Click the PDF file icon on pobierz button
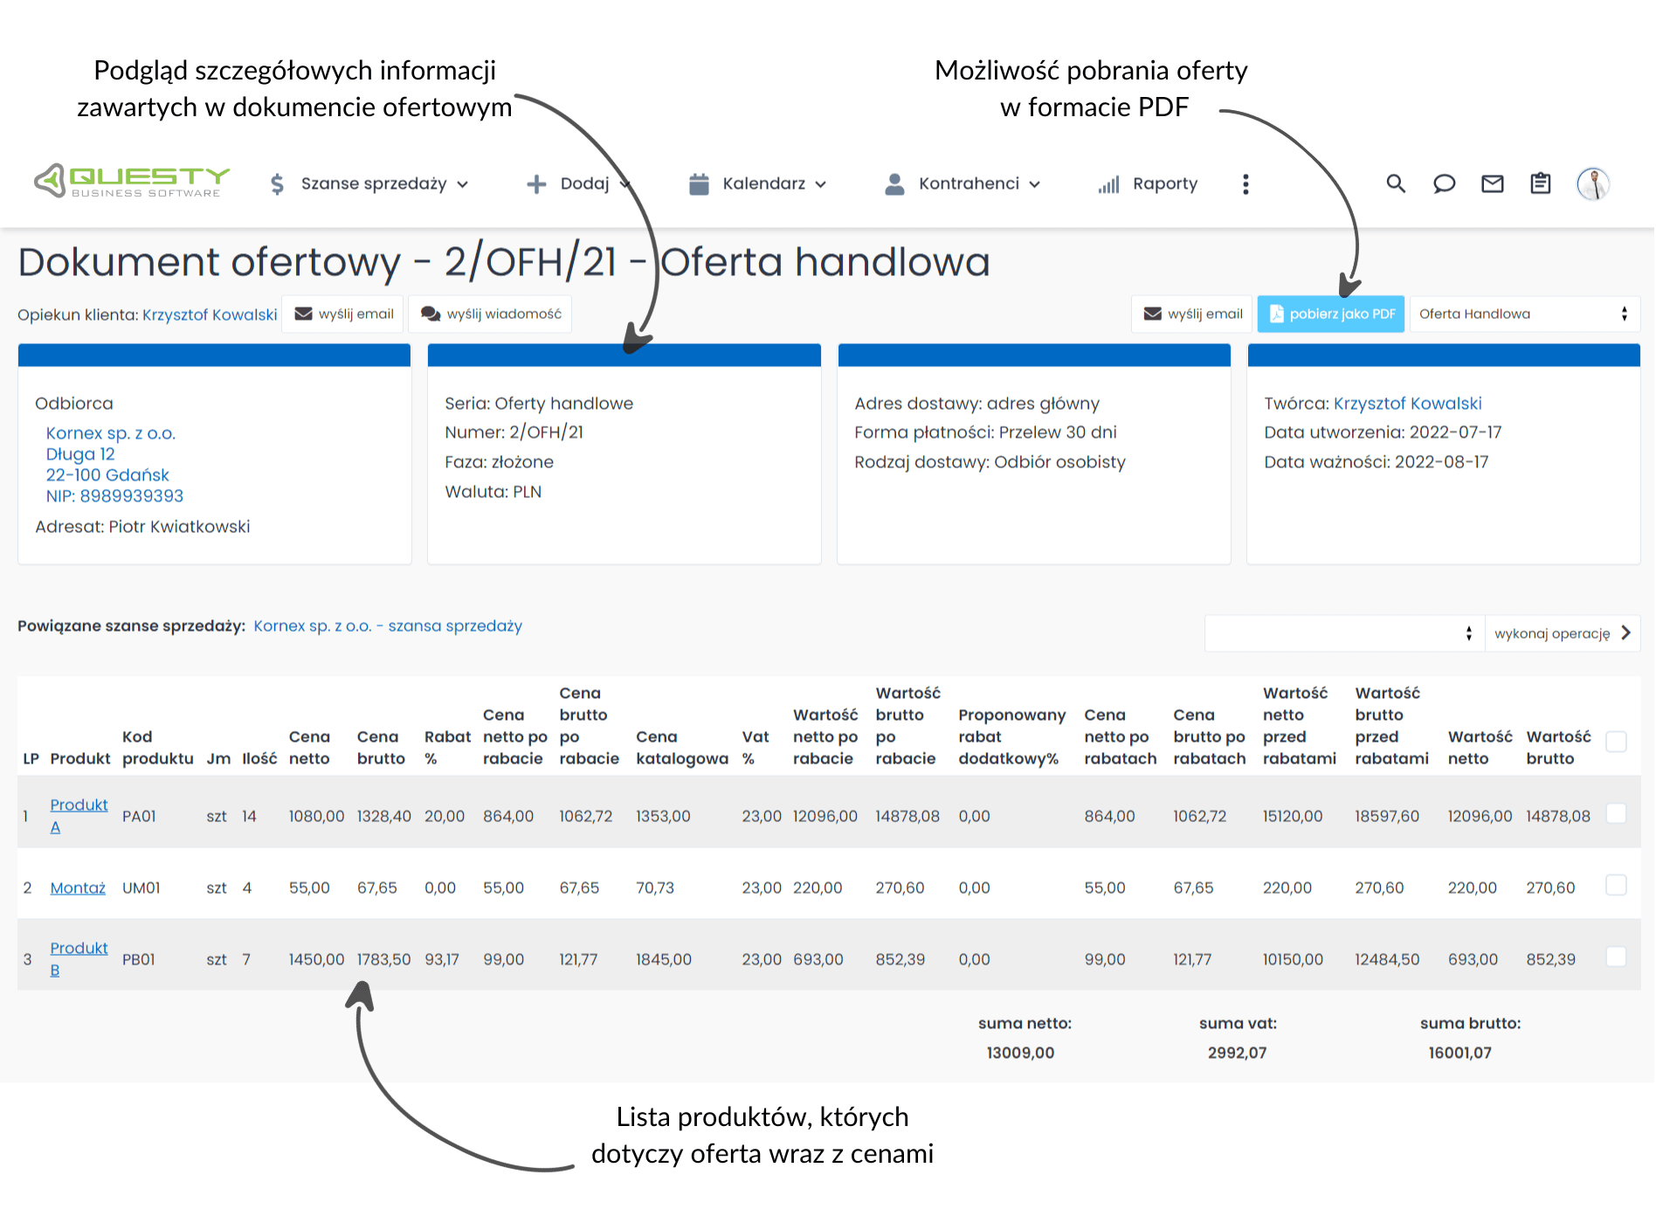Screen dimensions: 1656x1223 tap(1276, 314)
